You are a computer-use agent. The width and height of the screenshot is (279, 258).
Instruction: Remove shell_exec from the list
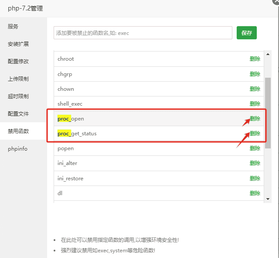click(x=255, y=104)
